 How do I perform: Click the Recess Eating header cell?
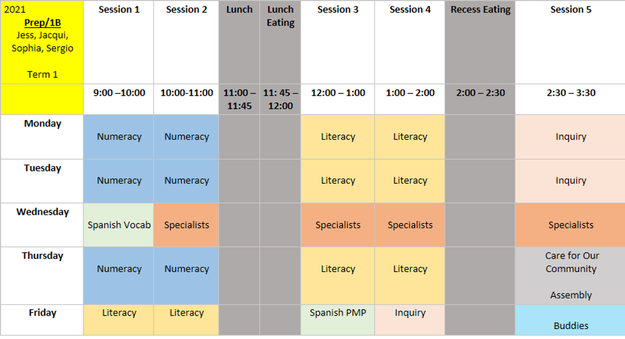pyautogui.click(x=480, y=42)
